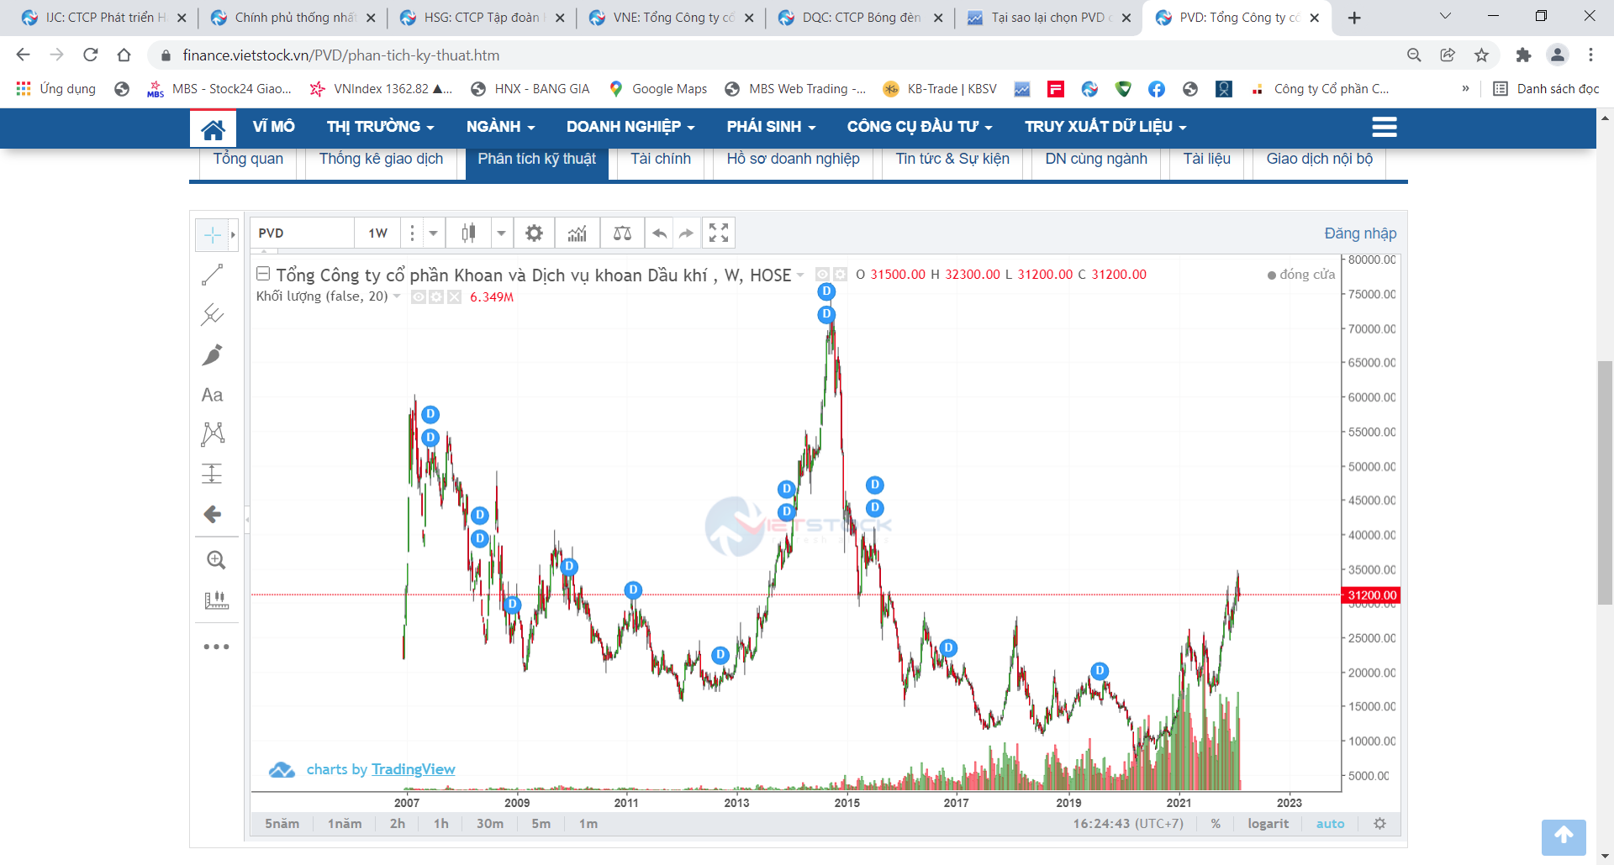Set chart range to 1năm
Screen dimensions: 1614x865
coord(345,824)
